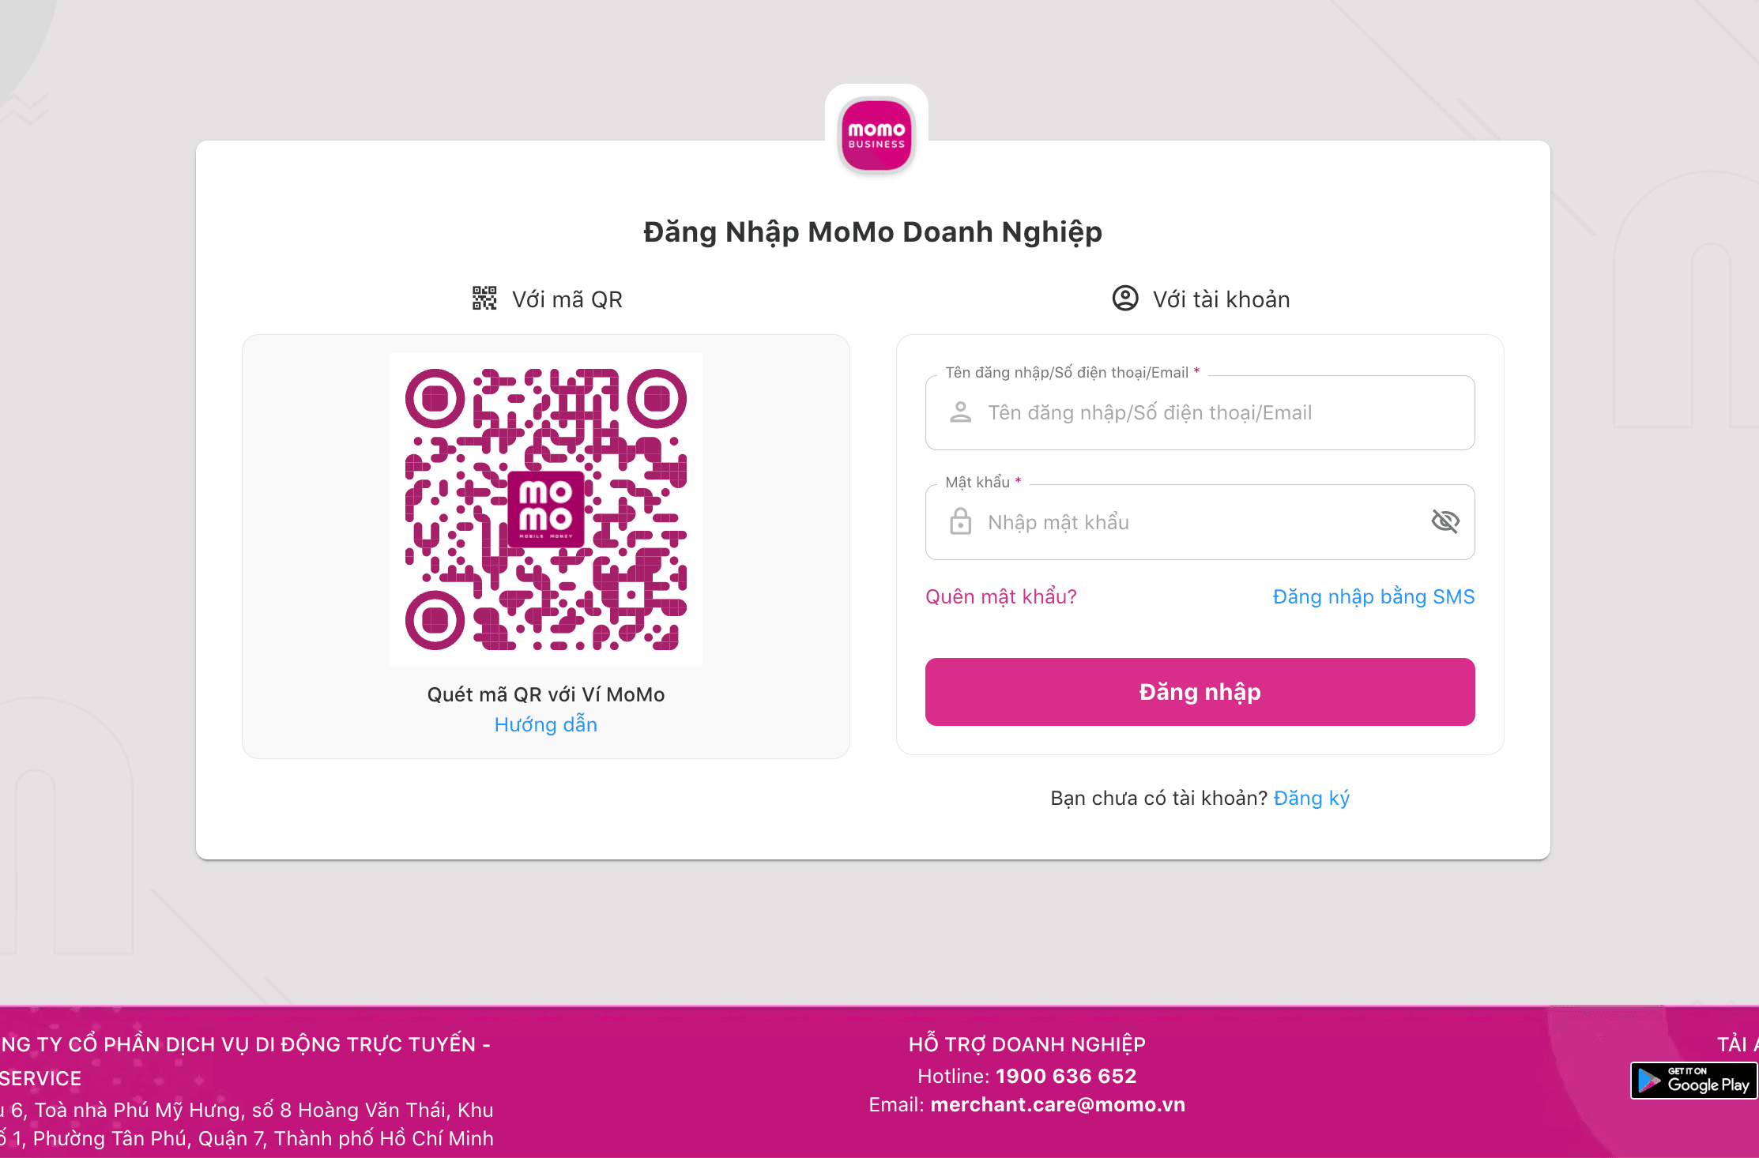
Task: Click the MoMo logo in QR code center
Action: [x=545, y=509]
